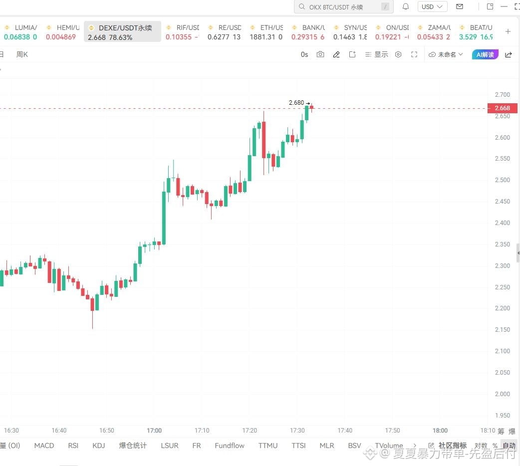Screen dimensions: 520x466
Task: Switch to the SYN ticker tab
Action: click(x=350, y=32)
